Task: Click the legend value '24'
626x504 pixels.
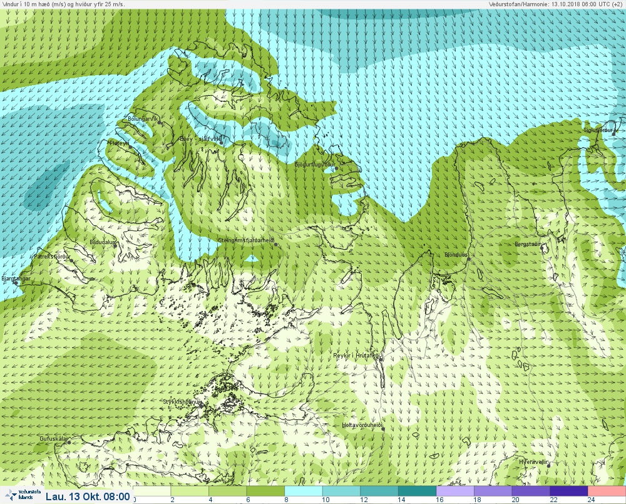Action: pos(592,500)
